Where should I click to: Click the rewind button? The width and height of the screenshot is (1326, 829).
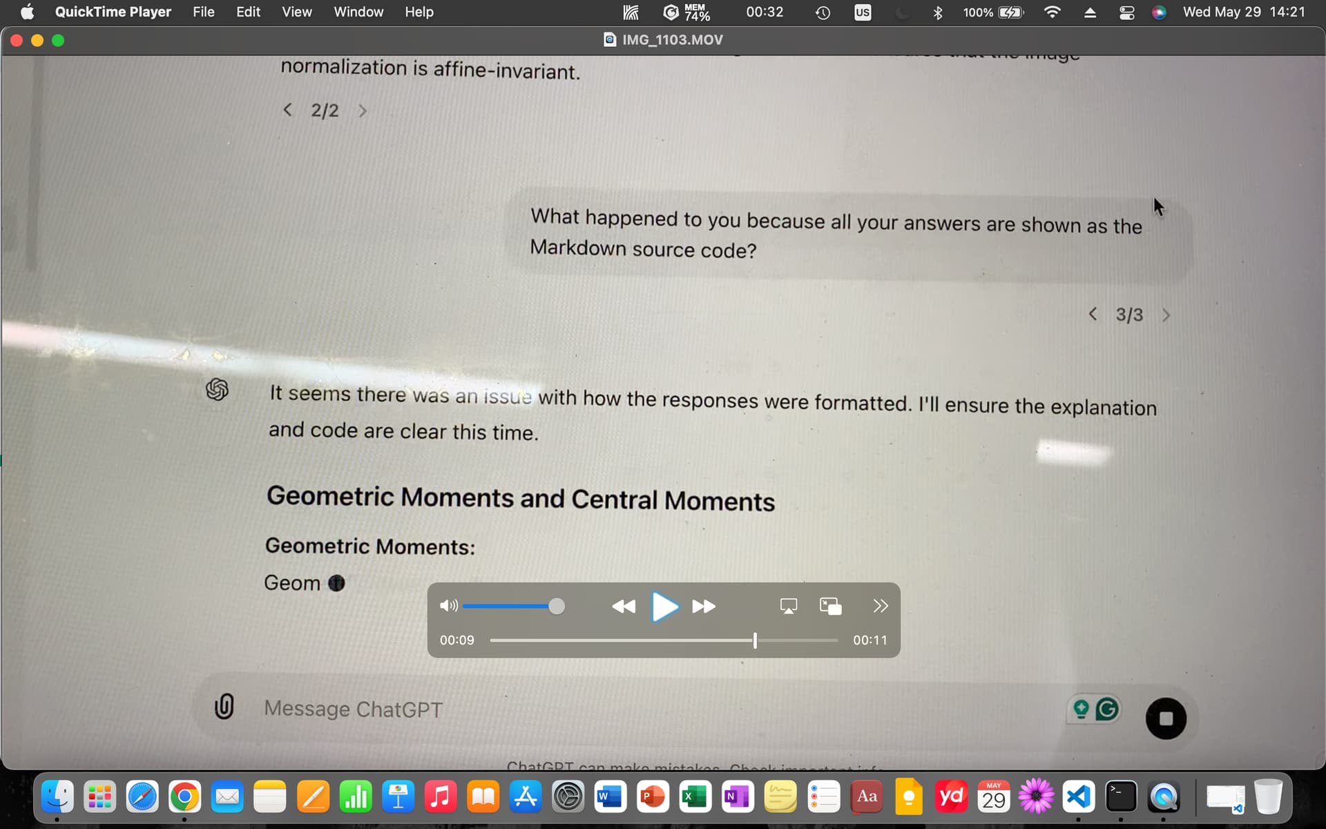point(623,607)
